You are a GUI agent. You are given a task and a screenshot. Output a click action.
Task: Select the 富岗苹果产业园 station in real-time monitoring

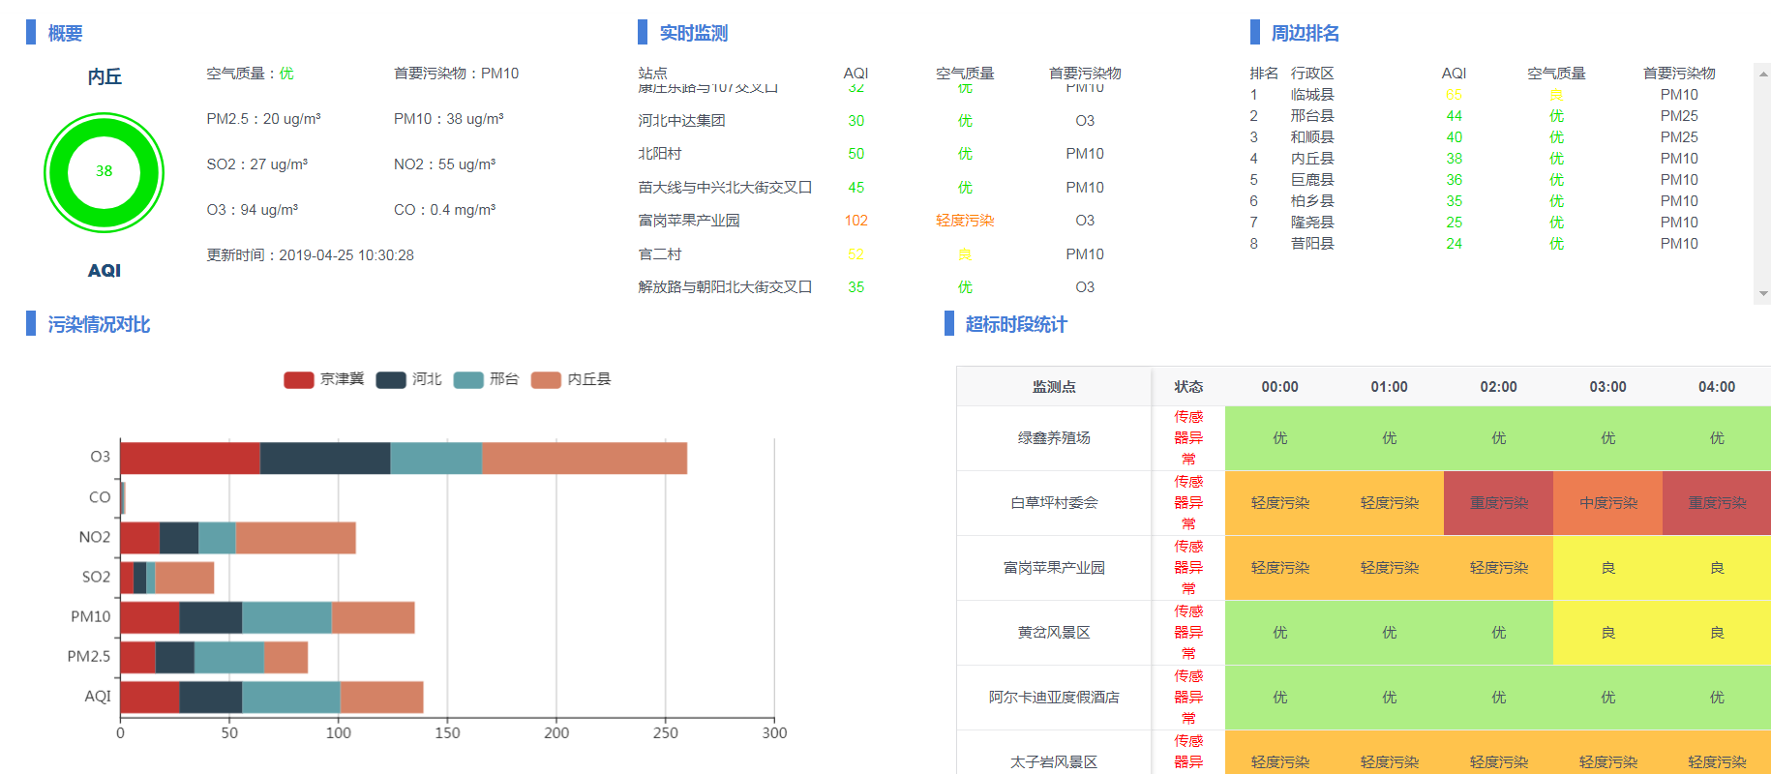(689, 221)
